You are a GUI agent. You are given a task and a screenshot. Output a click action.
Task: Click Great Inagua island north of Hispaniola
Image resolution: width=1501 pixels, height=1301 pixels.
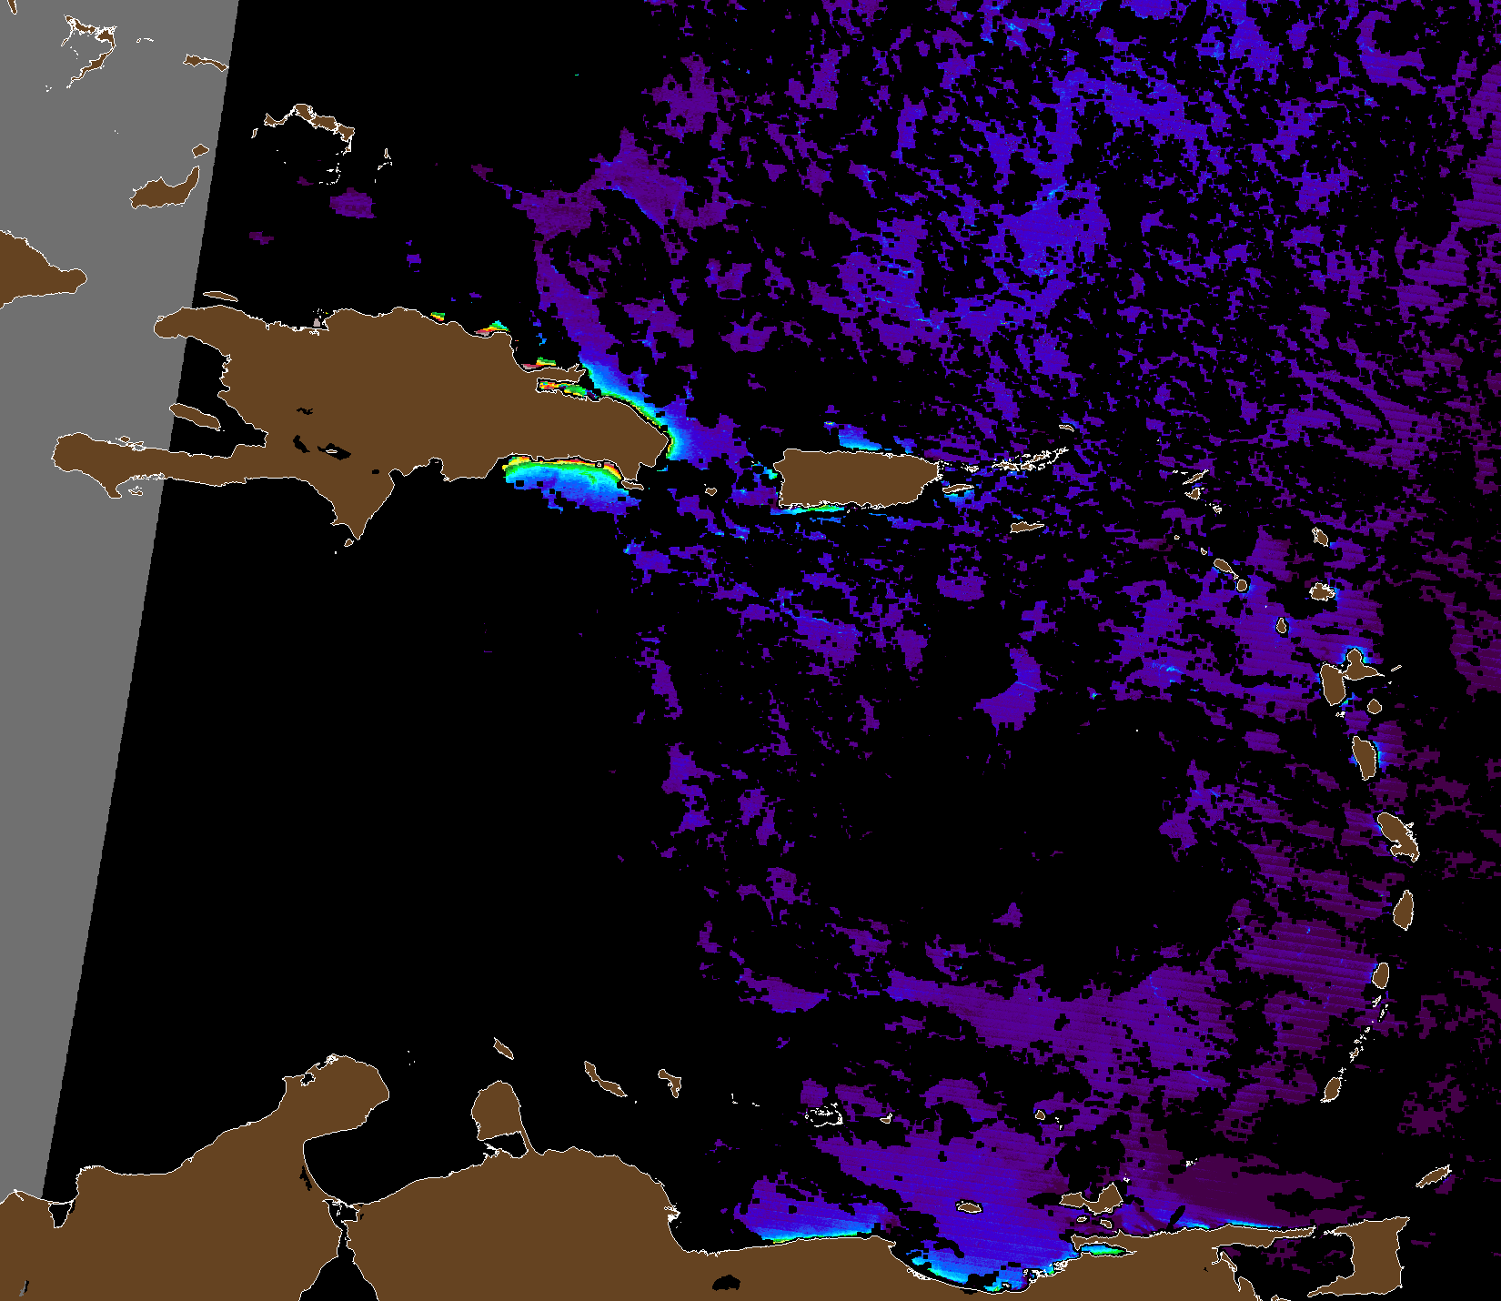[166, 192]
